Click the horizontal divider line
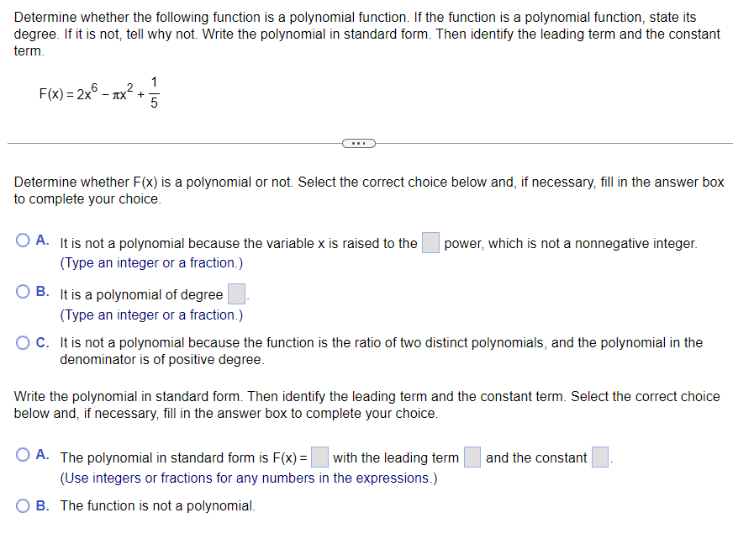This screenshot has width=733, height=555. click(168, 143)
